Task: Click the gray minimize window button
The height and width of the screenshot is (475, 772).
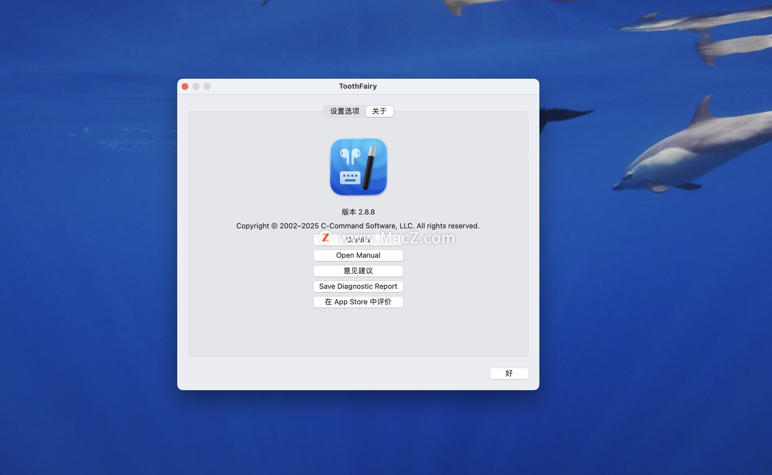Action: point(196,87)
